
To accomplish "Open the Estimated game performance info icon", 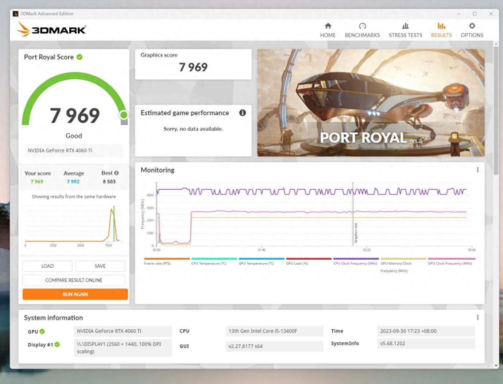I will pyautogui.click(x=242, y=113).
